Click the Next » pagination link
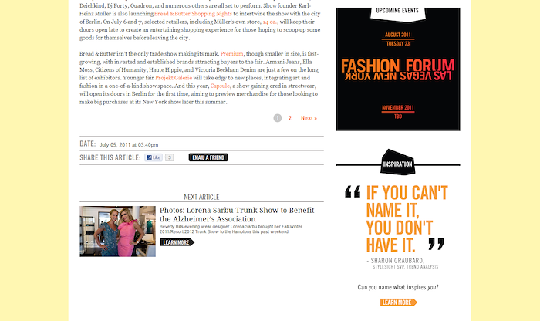This screenshot has width=540, height=321. point(309,118)
